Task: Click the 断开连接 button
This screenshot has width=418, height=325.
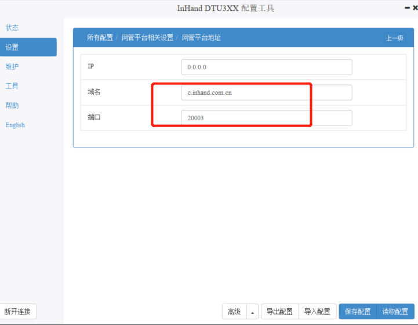Action: click(x=17, y=312)
